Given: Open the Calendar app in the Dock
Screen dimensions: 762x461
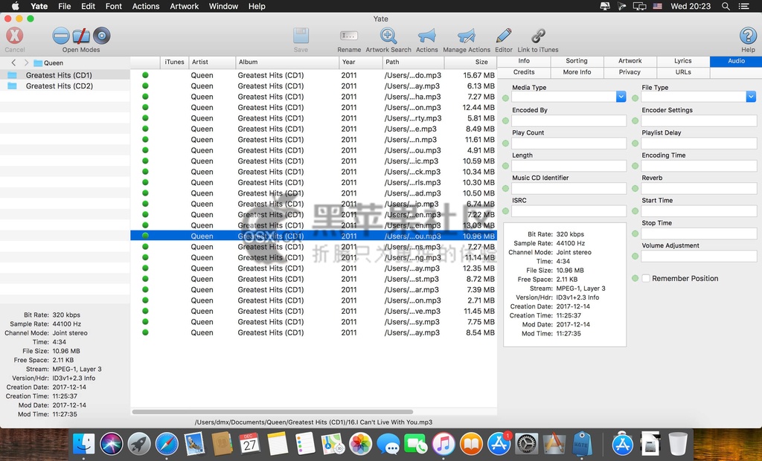Looking at the screenshot, I should [250, 443].
